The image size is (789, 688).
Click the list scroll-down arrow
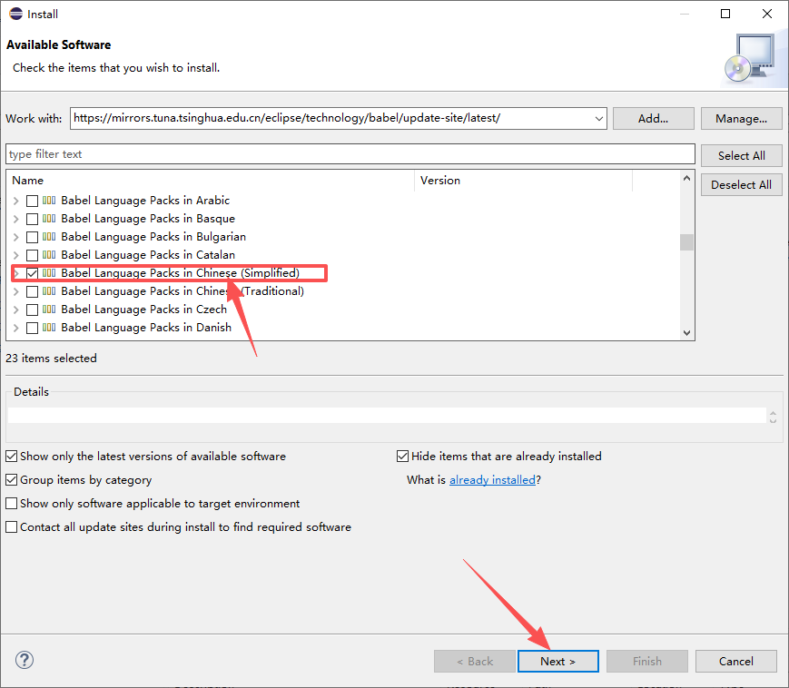(686, 333)
